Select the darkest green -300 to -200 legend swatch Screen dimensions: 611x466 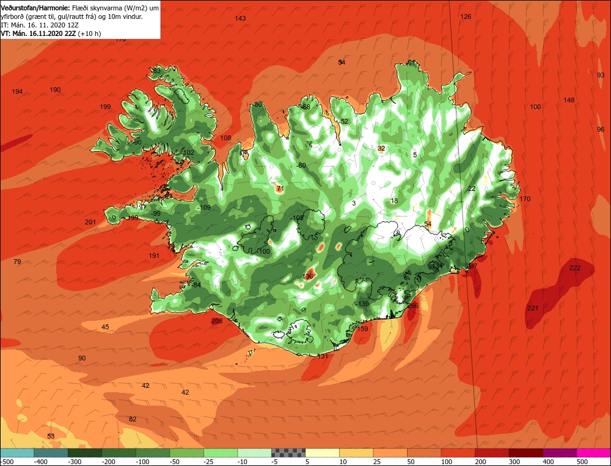tap(85, 453)
